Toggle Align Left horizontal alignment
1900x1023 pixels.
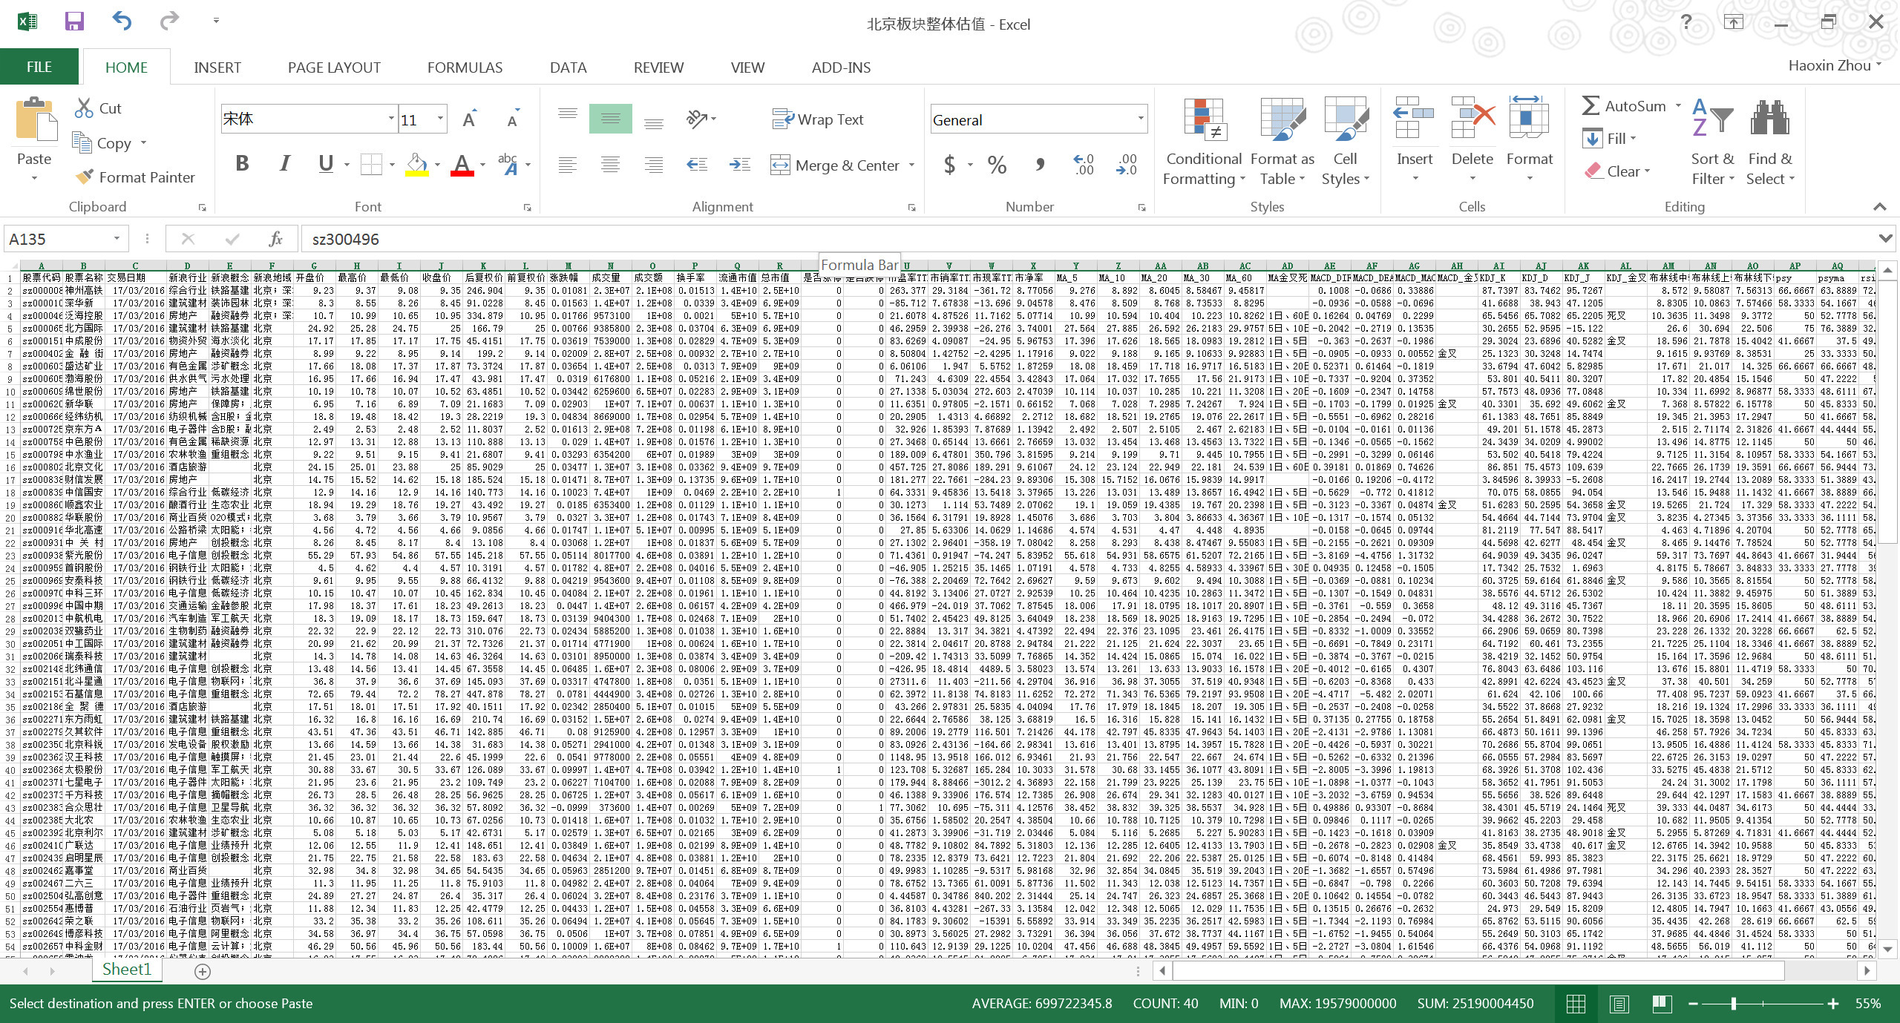pos(567,165)
